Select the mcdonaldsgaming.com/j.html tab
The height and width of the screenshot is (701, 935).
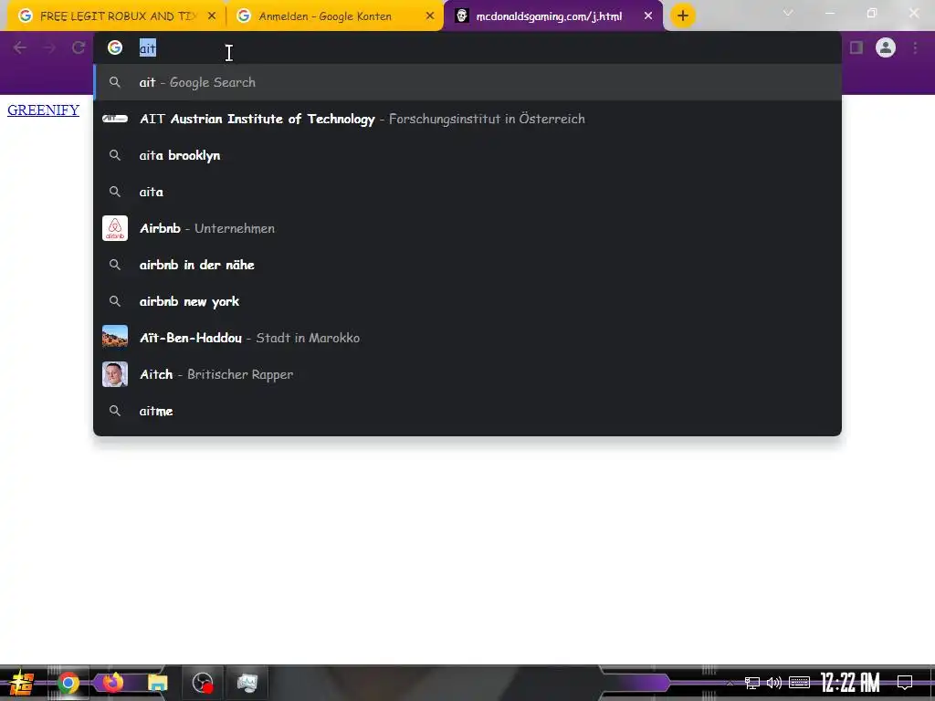click(553, 16)
